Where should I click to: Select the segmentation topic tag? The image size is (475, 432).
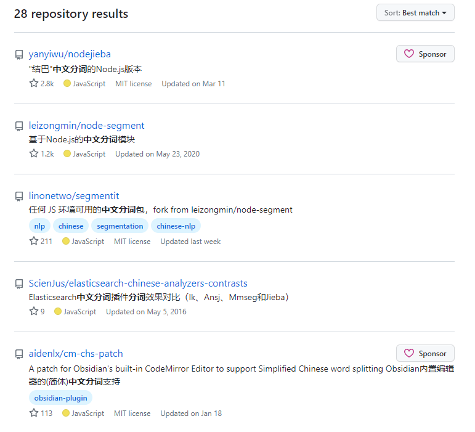[120, 226]
